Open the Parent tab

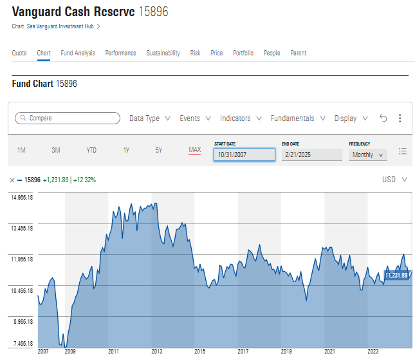(299, 53)
